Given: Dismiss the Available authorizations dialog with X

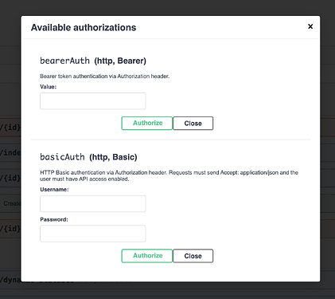Looking at the screenshot, I should (310, 26).
